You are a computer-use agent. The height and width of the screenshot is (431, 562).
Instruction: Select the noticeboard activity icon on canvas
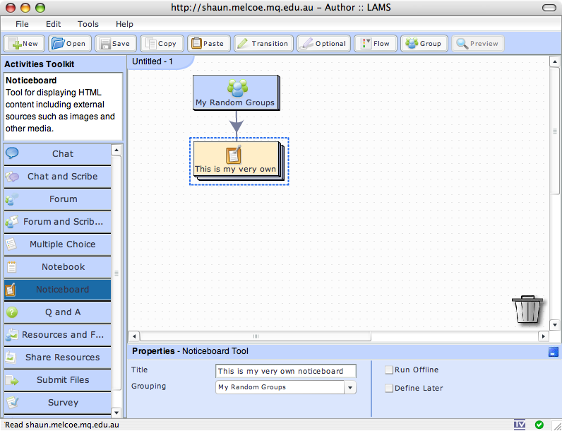tap(234, 155)
